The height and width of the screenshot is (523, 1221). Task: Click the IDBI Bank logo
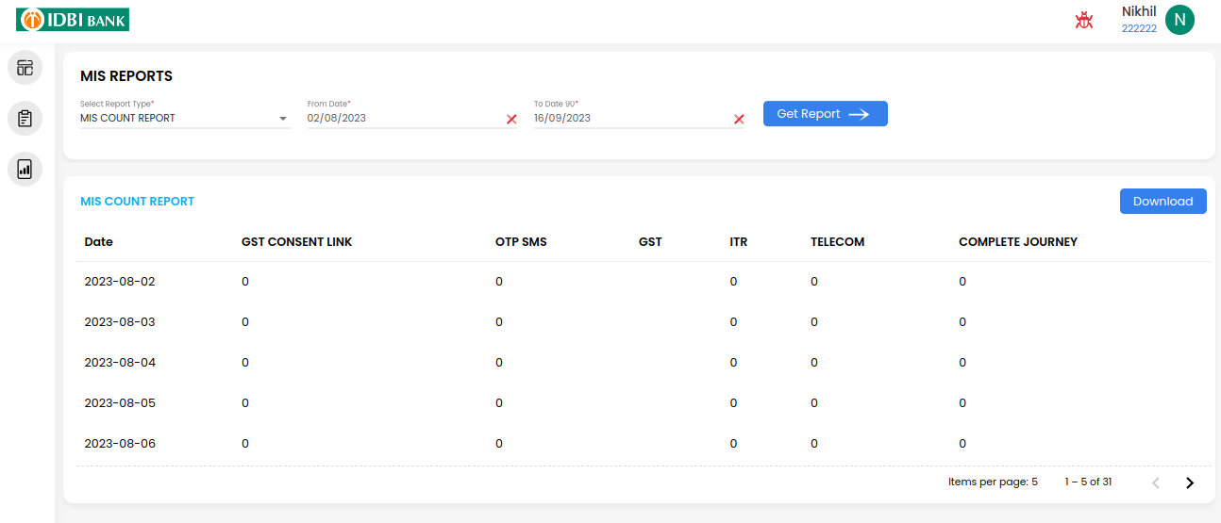pyautogui.click(x=73, y=19)
